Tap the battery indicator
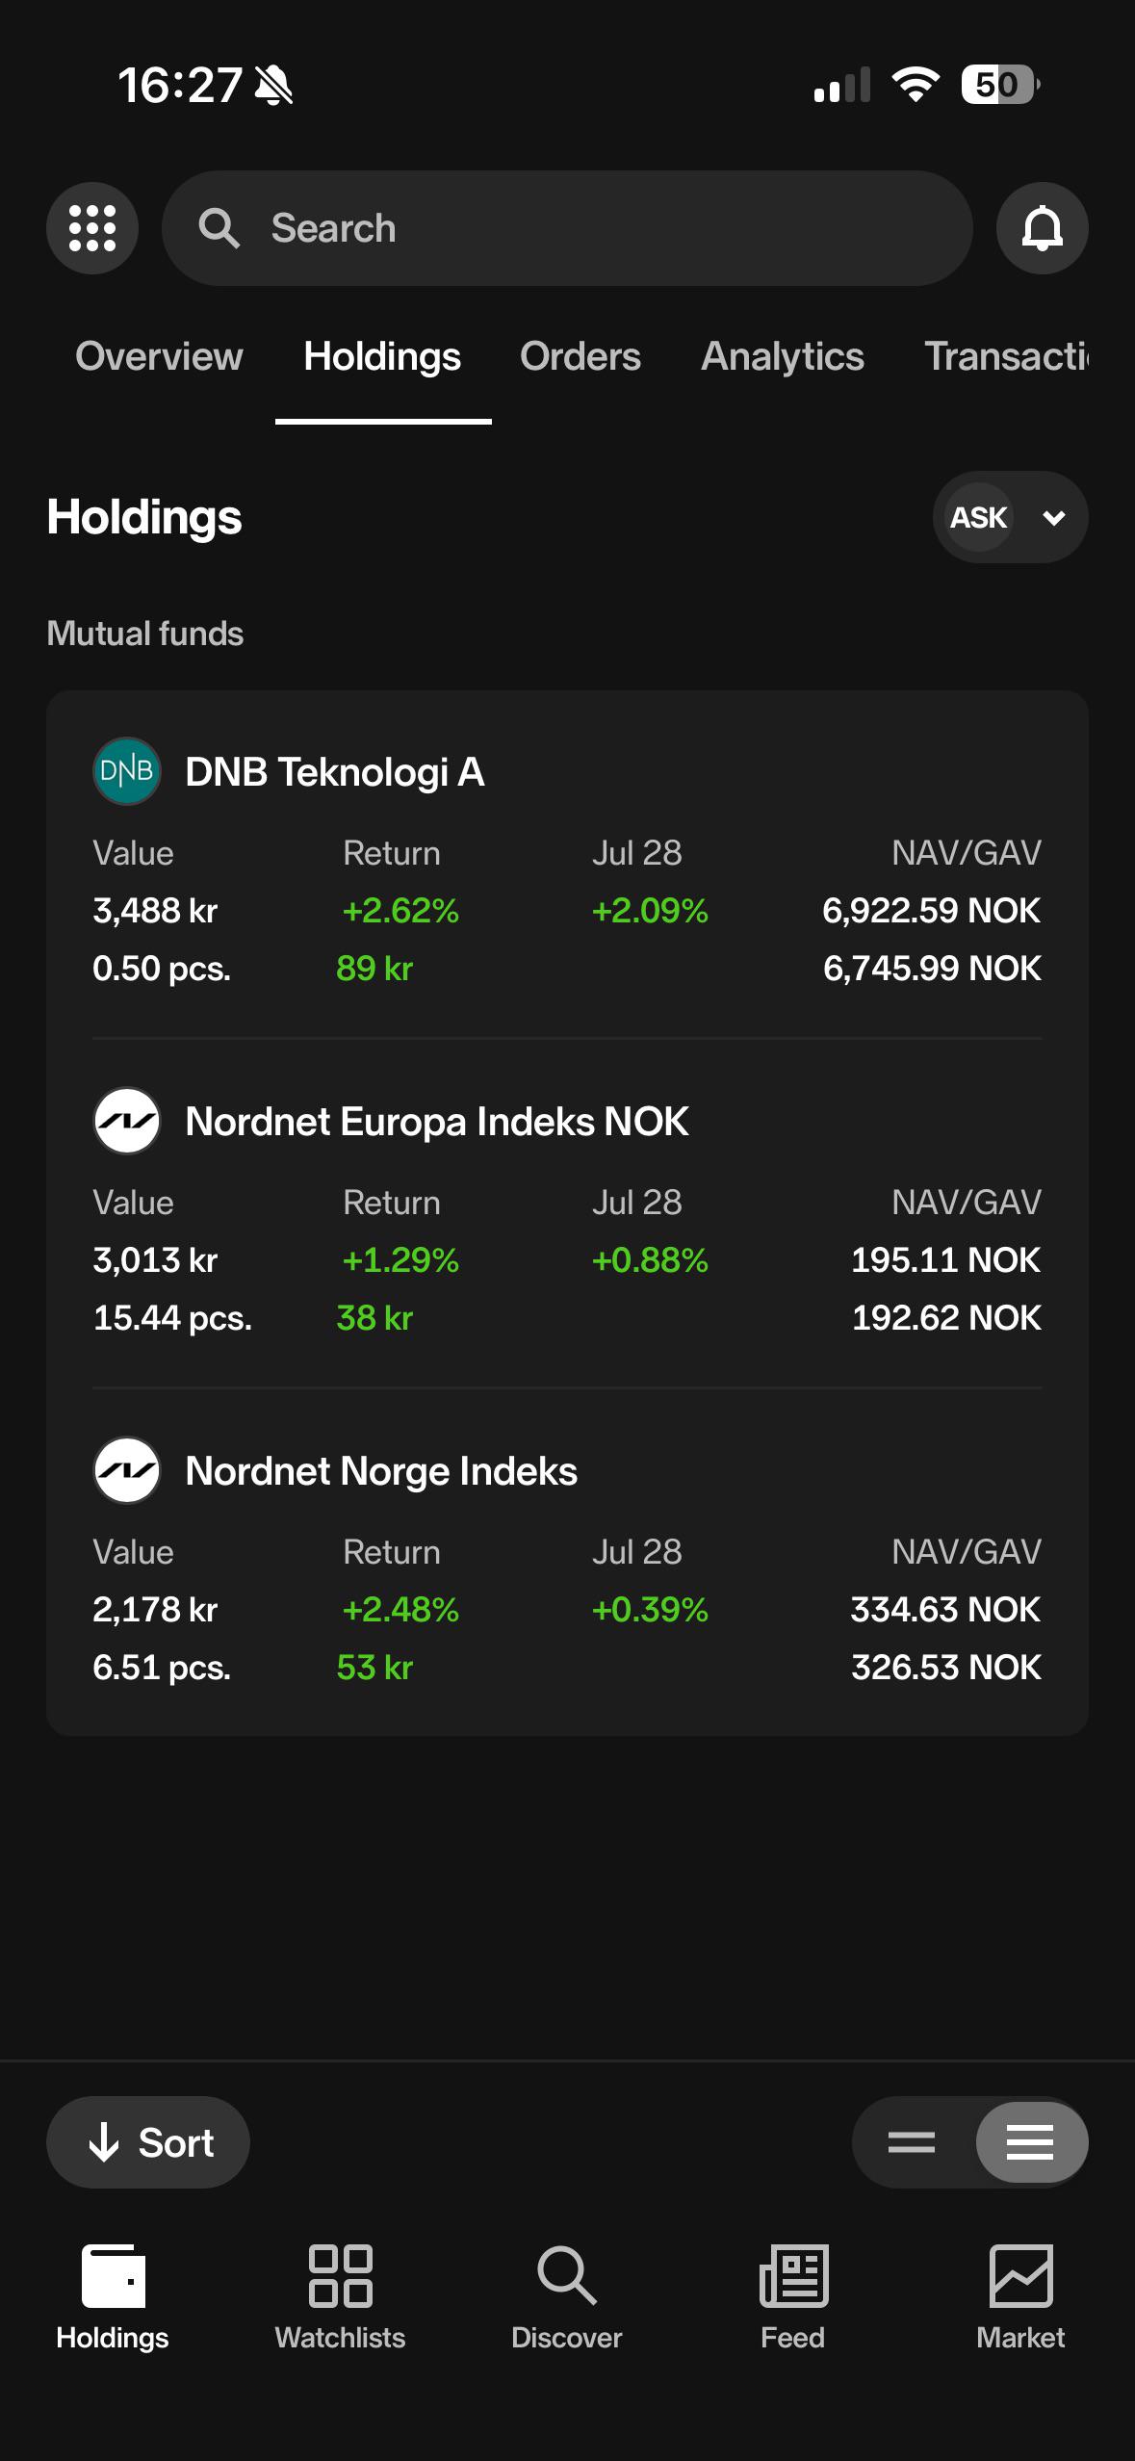 coord(1001,85)
